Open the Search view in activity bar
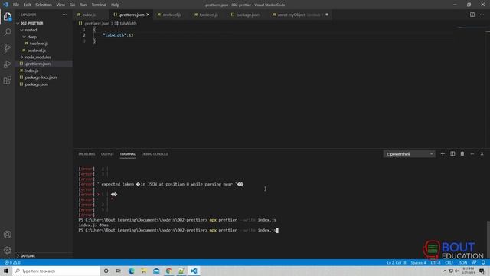The image size is (490, 276). coord(7,32)
